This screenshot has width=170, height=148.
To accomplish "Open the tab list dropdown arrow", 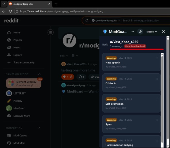I will 4,4.
